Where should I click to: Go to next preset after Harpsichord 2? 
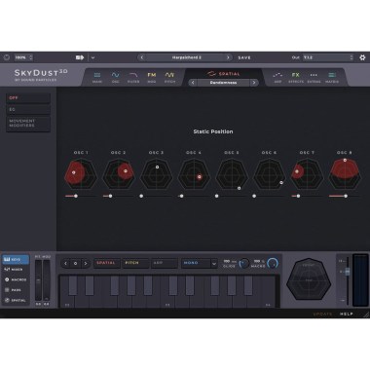[x=228, y=57]
